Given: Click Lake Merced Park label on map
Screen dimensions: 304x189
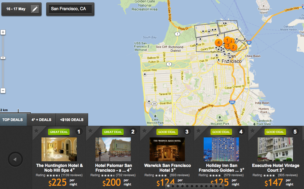Looking at the screenshot, I should pos(155,121).
